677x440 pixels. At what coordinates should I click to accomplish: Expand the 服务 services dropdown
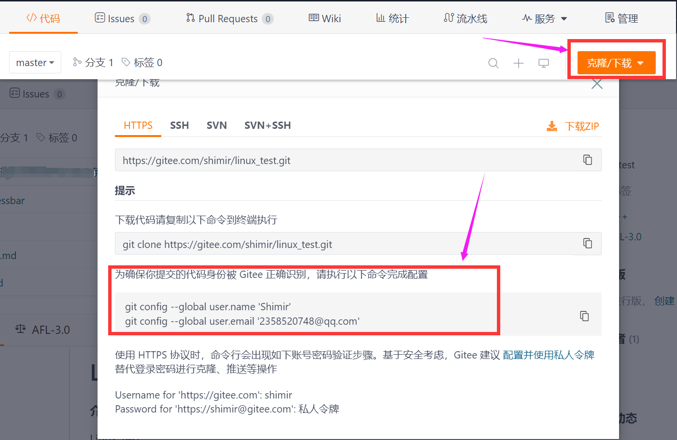coord(545,18)
